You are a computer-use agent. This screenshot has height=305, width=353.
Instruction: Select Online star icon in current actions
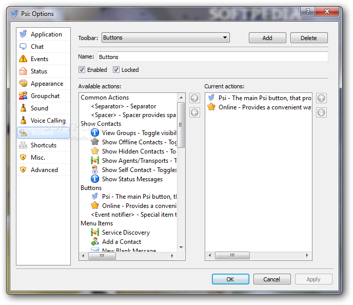211,107
